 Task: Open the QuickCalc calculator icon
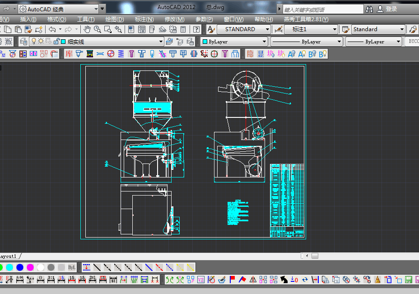183,29
